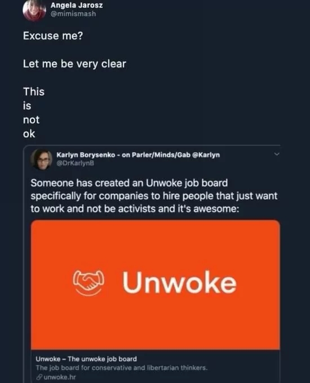Click the word "This" in Angela's tweet

[34, 92]
